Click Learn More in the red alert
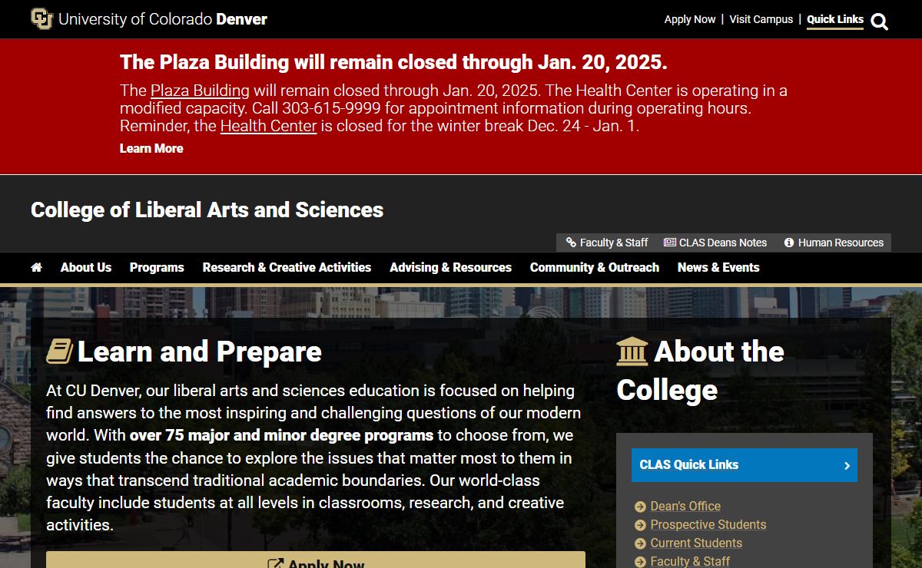Image resolution: width=922 pixels, height=568 pixels. tap(151, 148)
